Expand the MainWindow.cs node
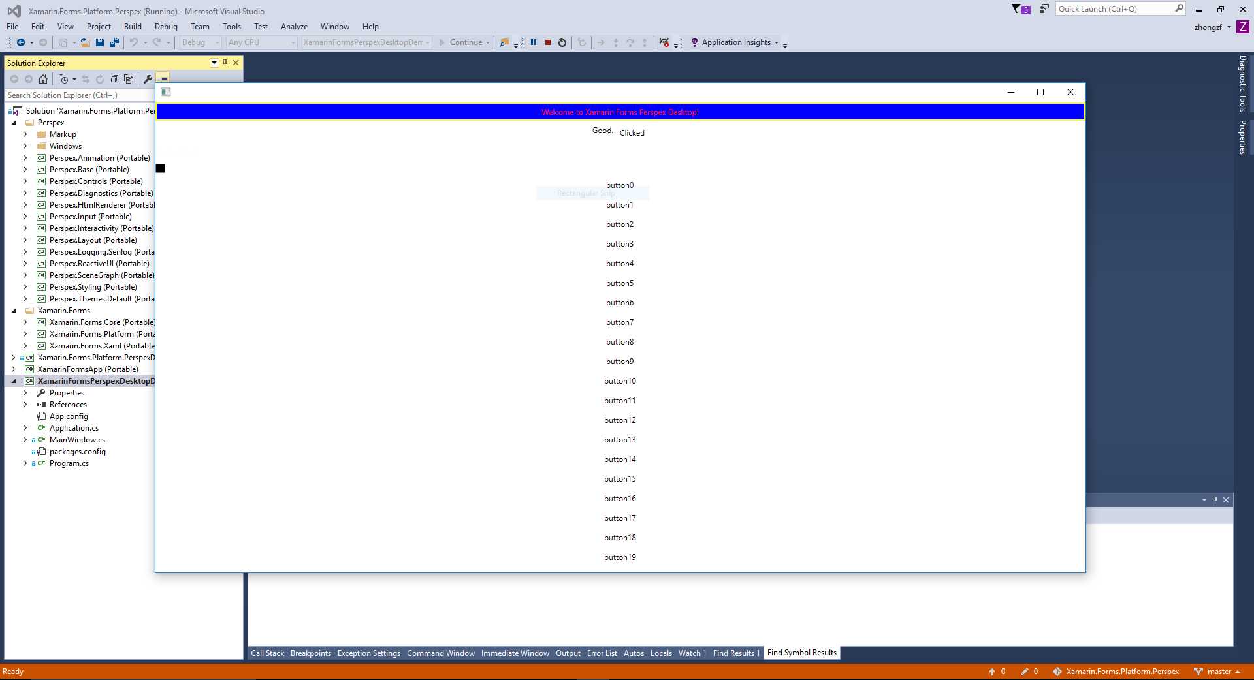 25,440
